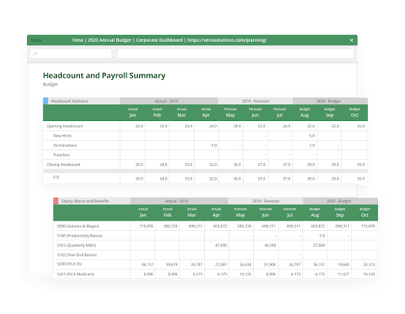This screenshot has width=405, height=314.
Task: Select the Salary, Bonus and Benefits section label
Action: click(85, 201)
